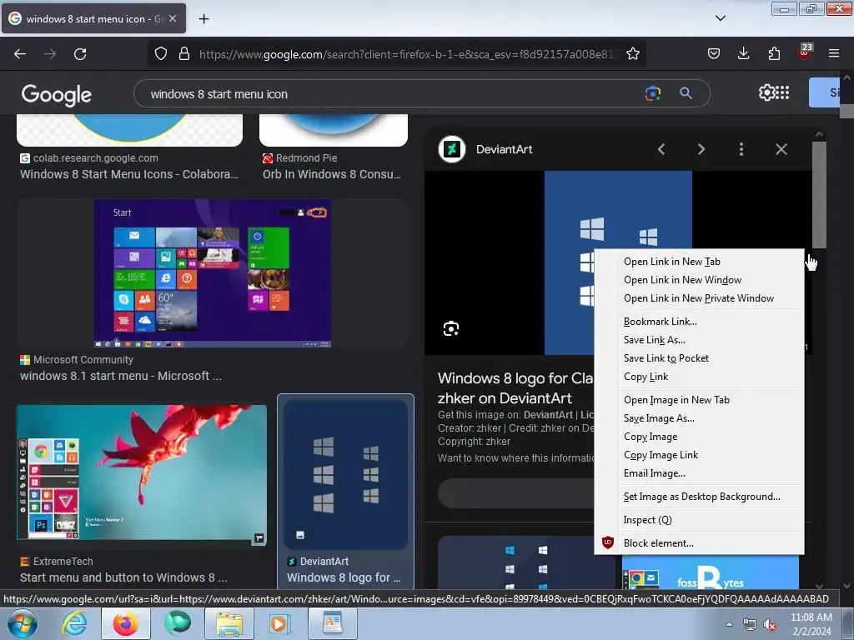Open 'Windows 8 logo for ...' DeviantArt result
Image resolution: width=854 pixels, height=640 pixels.
tap(344, 578)
